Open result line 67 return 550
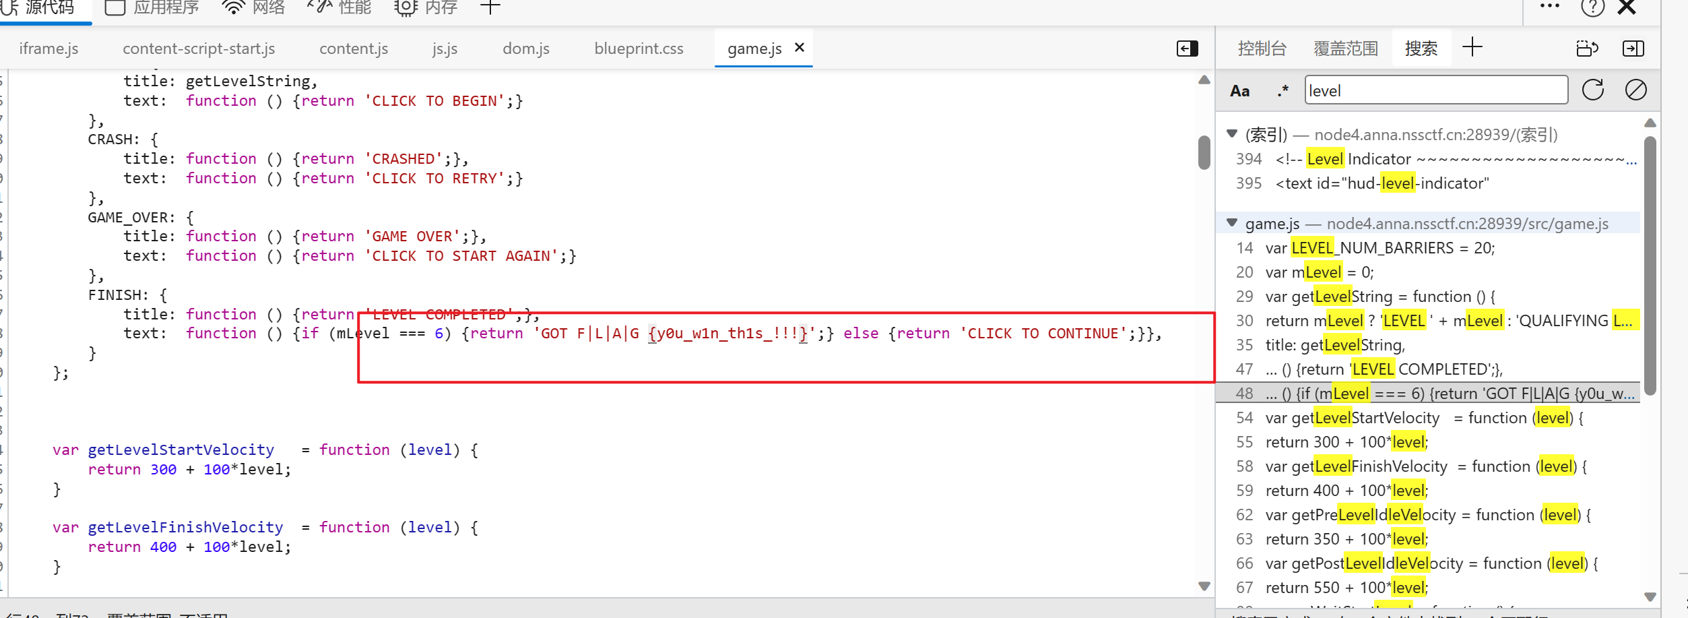1688x618 pixels. (1428, 588)
